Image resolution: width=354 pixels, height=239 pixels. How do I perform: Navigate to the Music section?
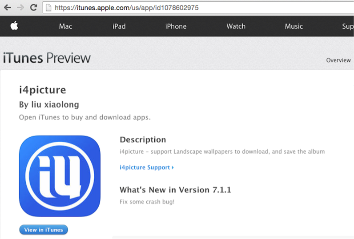(294, 26)
